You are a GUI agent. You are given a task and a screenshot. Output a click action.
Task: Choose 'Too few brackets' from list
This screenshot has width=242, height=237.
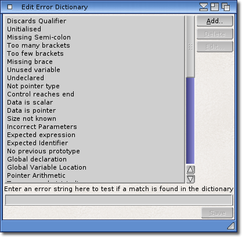[94, 53]
